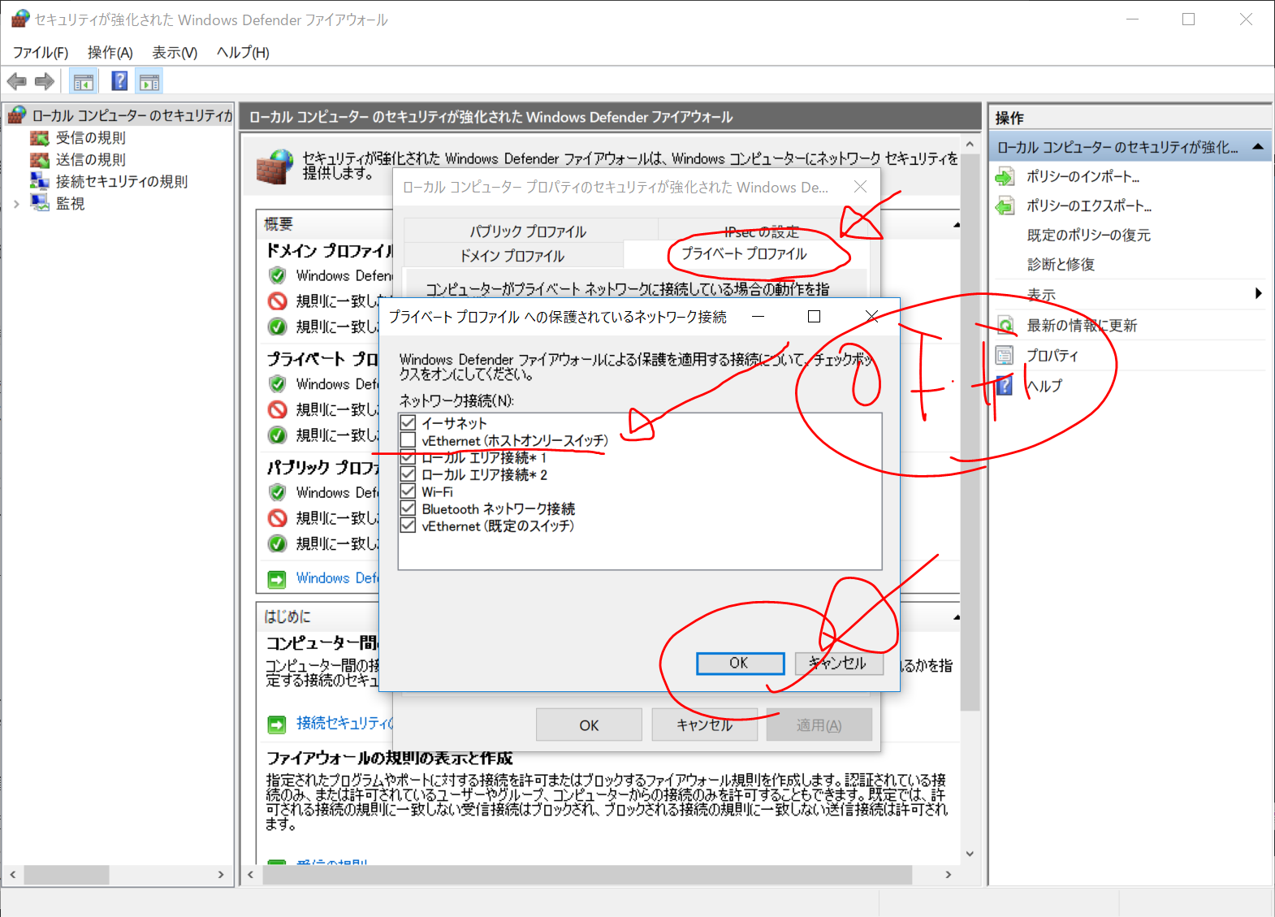The height and width of the screenshot is (917, 1275).
Task: Expand the 監視 tree node arrow
Action: 16,204
